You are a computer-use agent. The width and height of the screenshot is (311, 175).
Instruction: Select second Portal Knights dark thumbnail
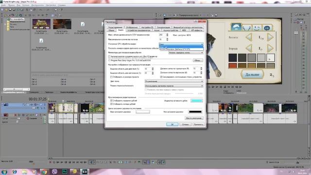62,24
